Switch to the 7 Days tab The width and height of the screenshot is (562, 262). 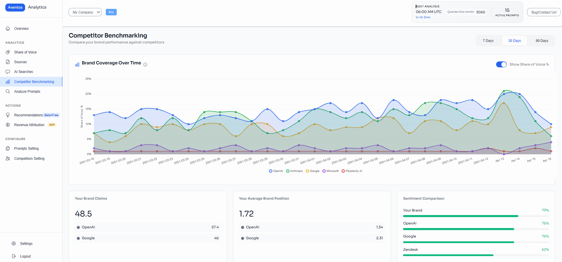(488, 41)
